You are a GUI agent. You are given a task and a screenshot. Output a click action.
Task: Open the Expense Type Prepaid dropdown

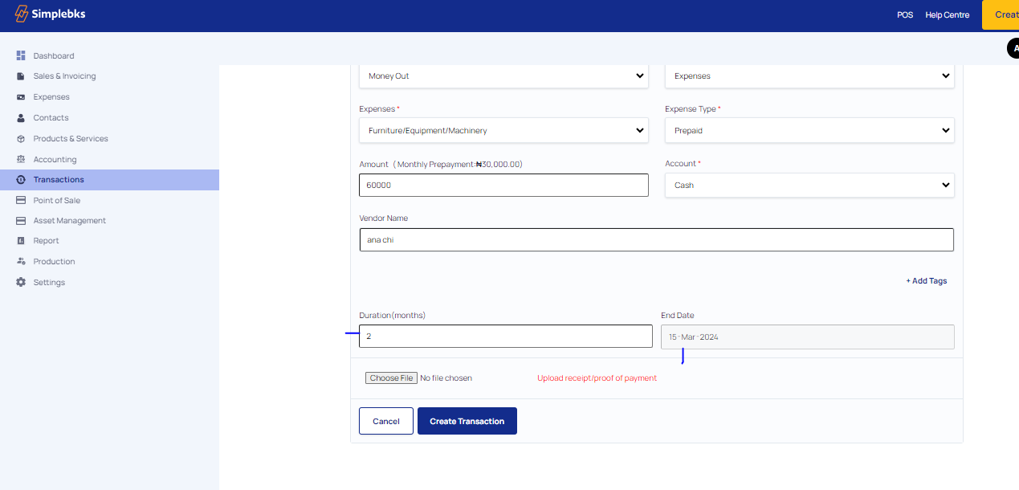[x=809, y=130]
